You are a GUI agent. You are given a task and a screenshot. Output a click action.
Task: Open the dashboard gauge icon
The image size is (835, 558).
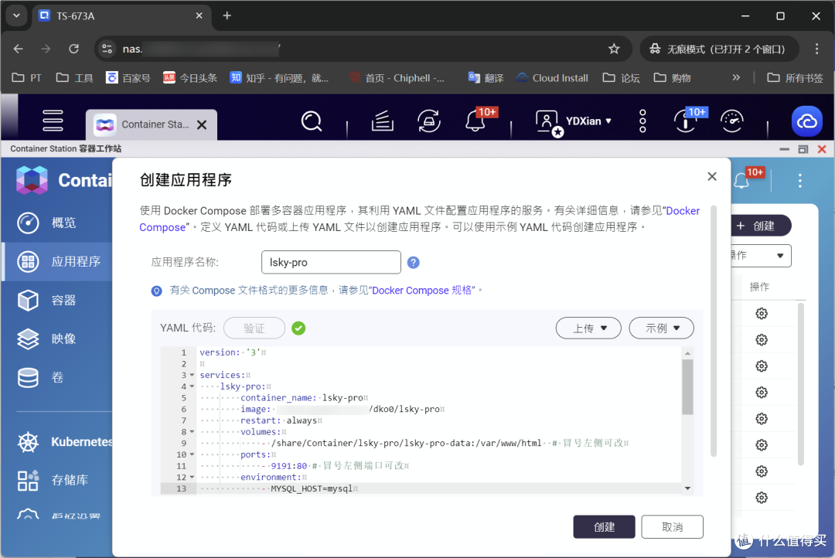pyautogui.click(x=732, y=121)
